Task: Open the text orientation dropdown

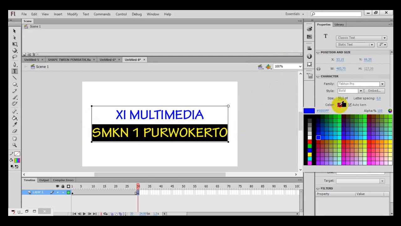Action: pos(382,45)
